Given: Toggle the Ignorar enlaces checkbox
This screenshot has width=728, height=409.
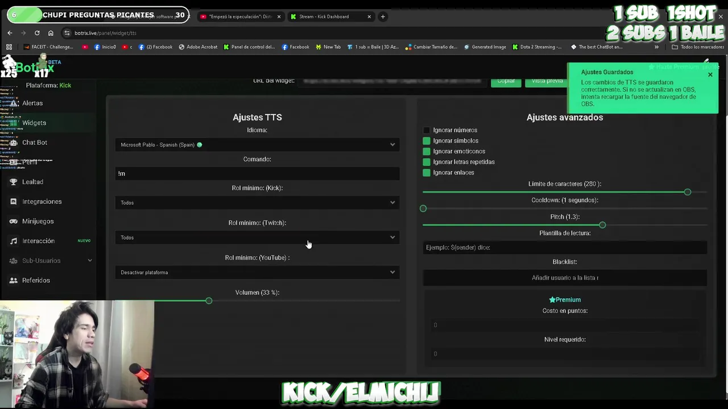Looking at the screenshot, I should click(427, 173).
